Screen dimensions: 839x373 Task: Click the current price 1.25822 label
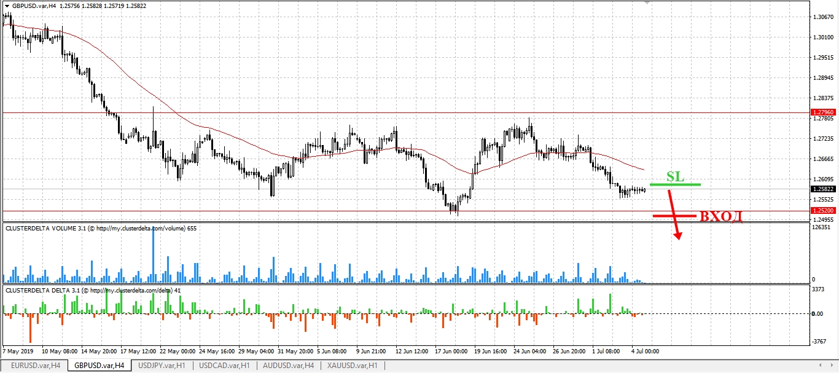822,189
